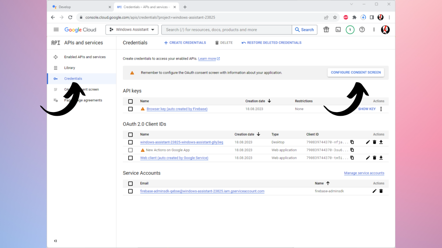Select all API keys header checkbox
Image resolution: width=442 pixels, height=248 pixels.
[130, 101]
